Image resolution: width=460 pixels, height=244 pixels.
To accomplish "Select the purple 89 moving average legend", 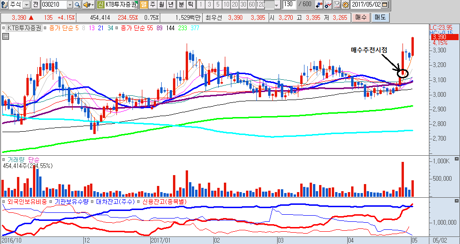I will coord(160,28).
